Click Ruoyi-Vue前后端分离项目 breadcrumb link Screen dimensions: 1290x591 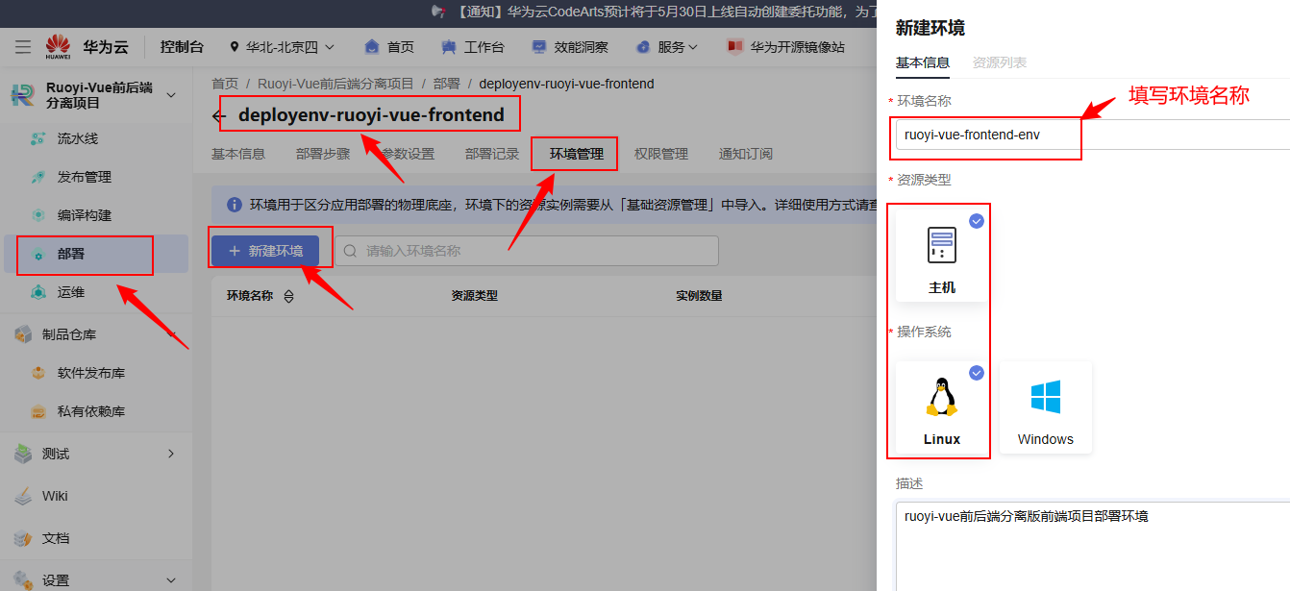click(335, 85)
